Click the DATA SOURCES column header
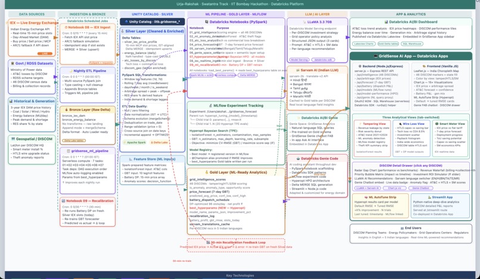 pyautogui.click(x=32, y=14)
